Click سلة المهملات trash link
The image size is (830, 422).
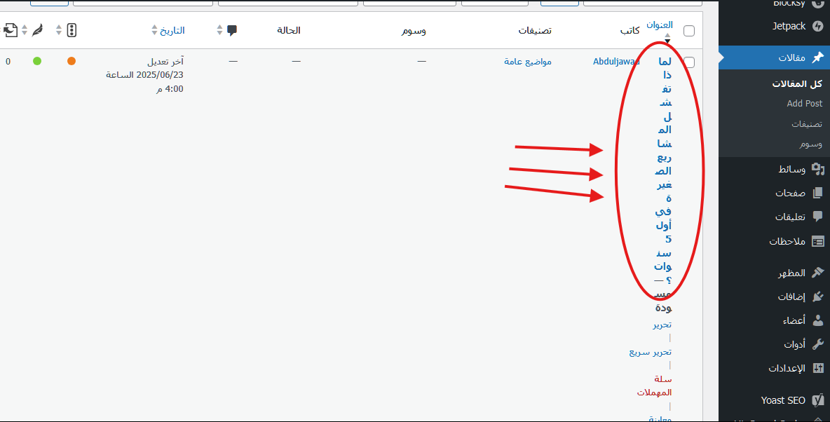coord(654,386)
